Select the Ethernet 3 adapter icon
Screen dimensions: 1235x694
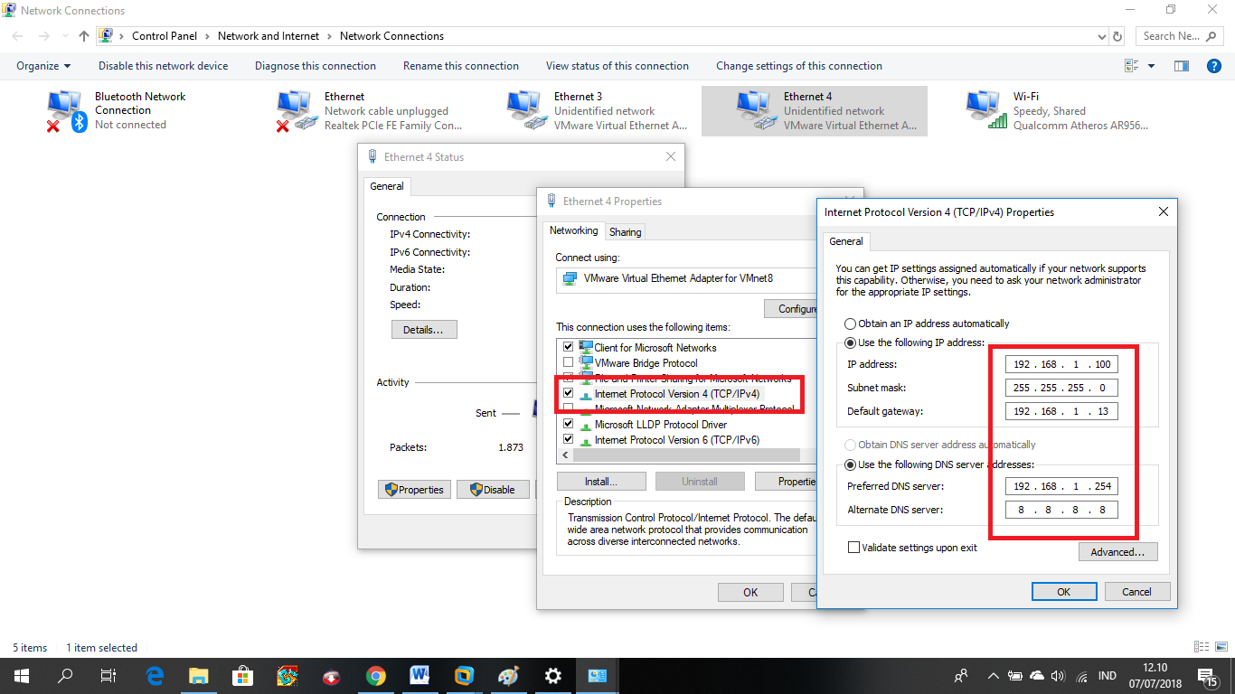526,110
